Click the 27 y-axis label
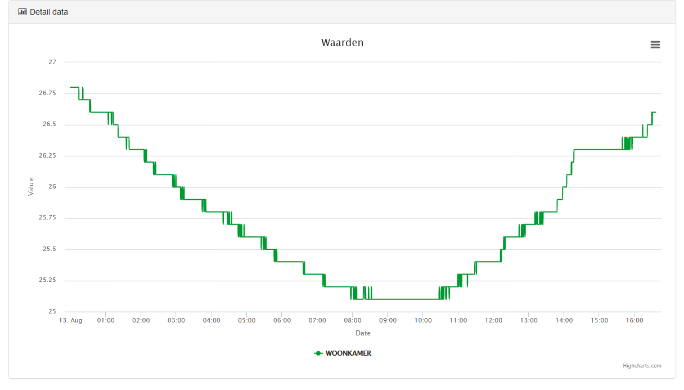 52,62
